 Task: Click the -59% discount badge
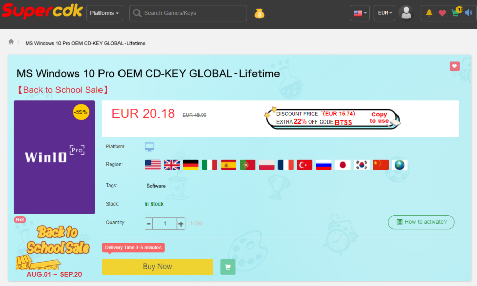point(81,112)
